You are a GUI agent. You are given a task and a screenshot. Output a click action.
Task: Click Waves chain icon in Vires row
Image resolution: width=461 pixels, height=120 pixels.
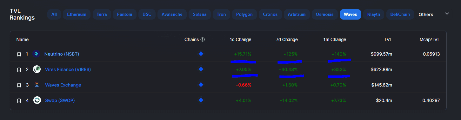[201, 69]
